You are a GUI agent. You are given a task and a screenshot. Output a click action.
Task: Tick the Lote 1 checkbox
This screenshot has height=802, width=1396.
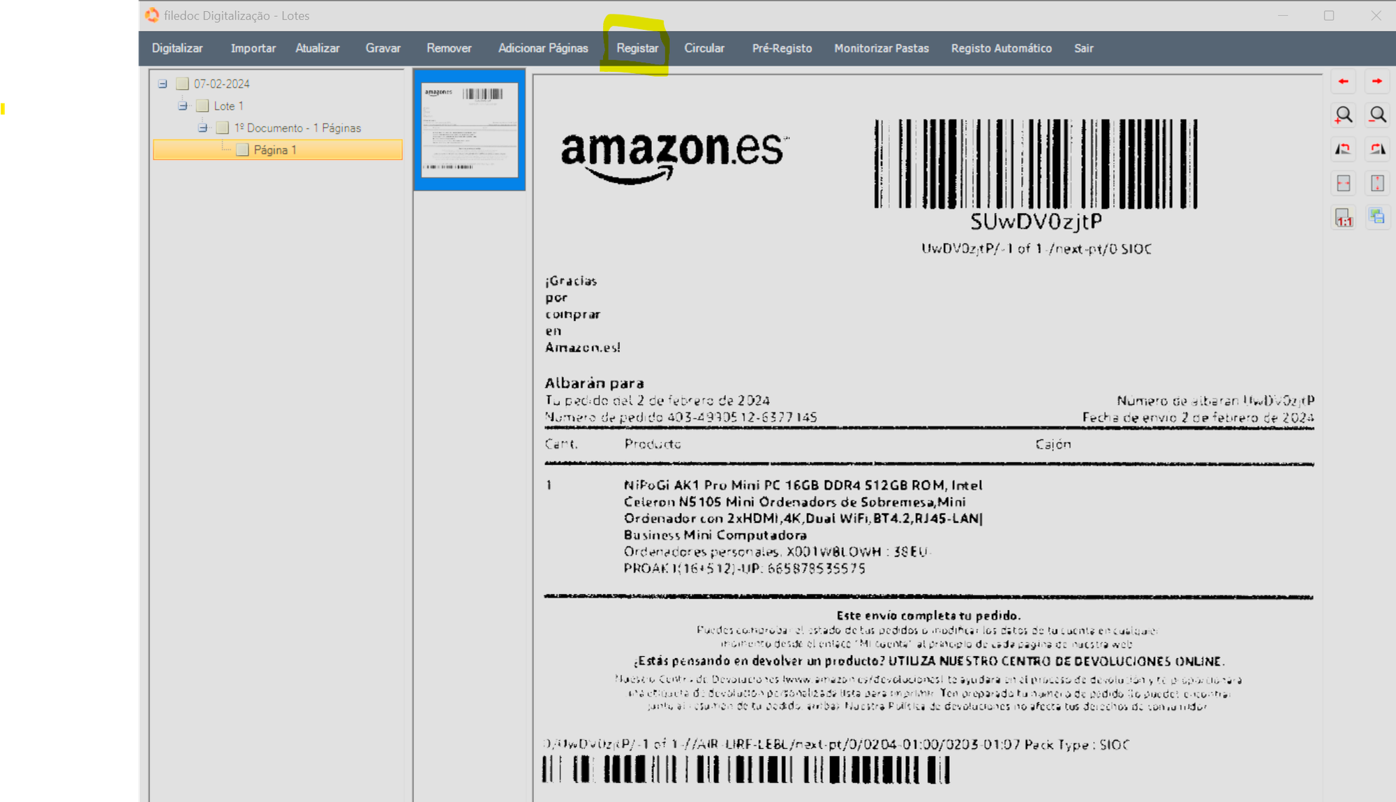tap(202, 106)
